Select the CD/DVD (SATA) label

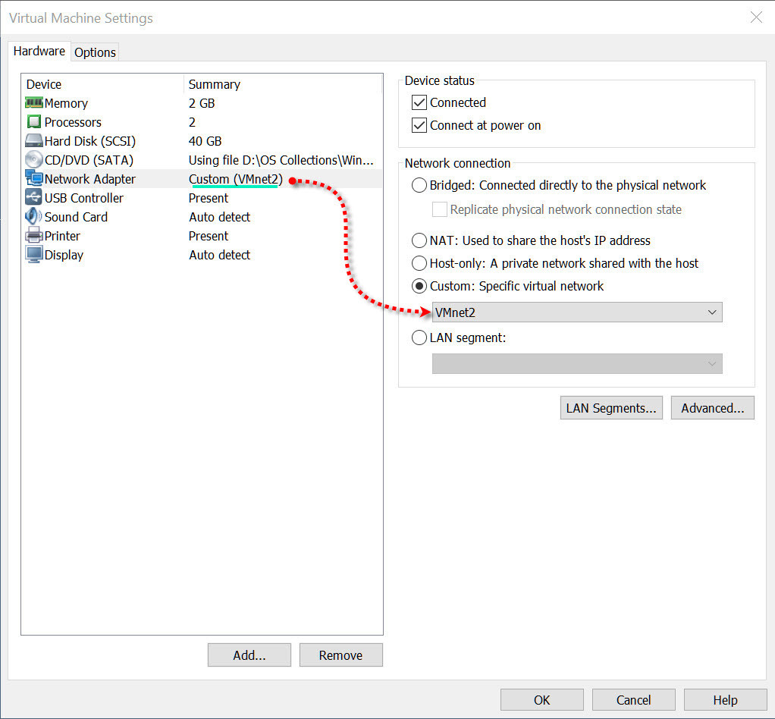click(x=89, y=160)
